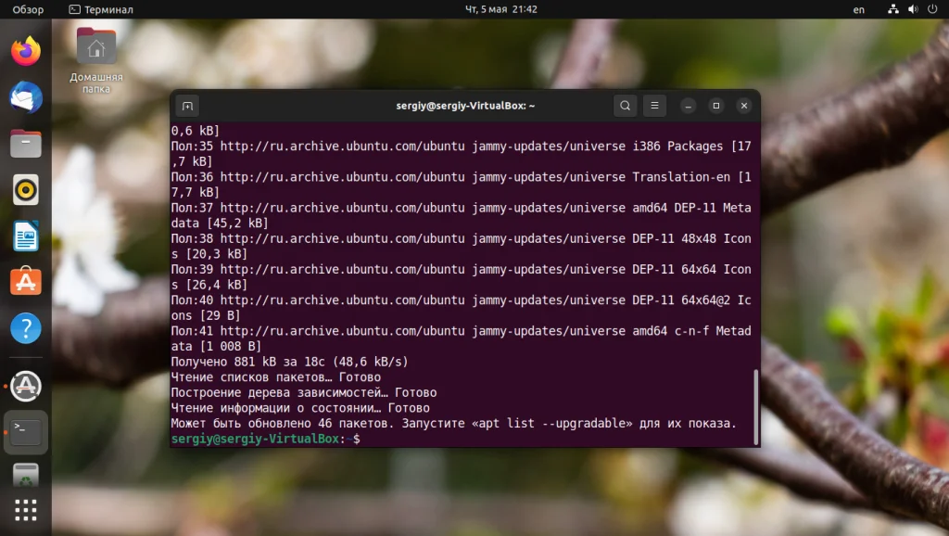The height and width of the screenshot is (536, 949).
Task: Open Firefox from the dock
Action: [x=25, y=51]
